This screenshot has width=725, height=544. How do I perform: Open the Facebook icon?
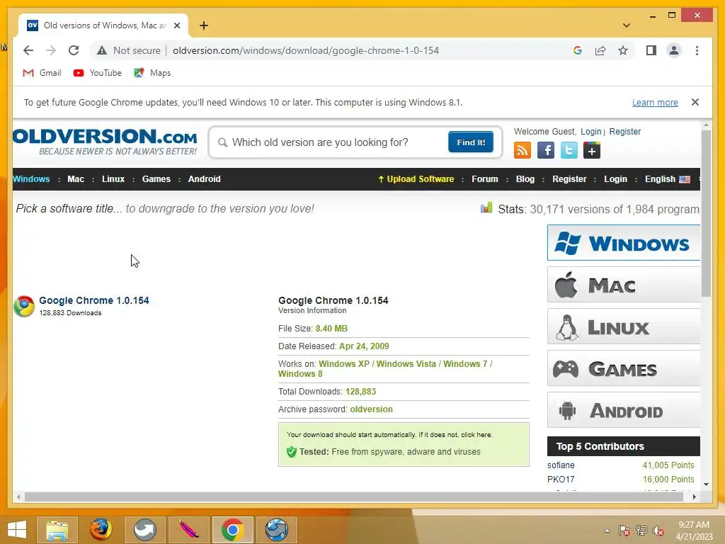pos(546,150)
